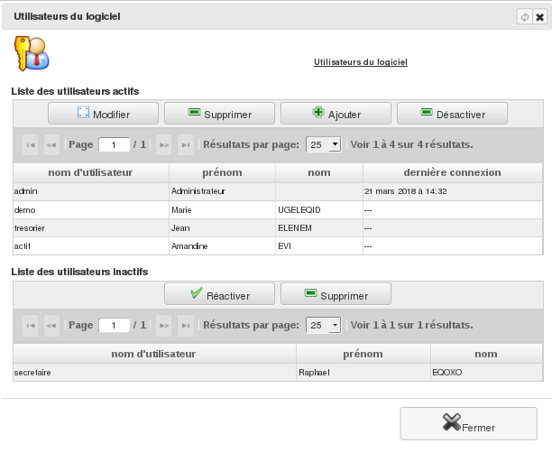Screen dimensions: 552x453
Task: Open the results-per-page dropdown for inactive users
Action: click(x=324, y=325)
